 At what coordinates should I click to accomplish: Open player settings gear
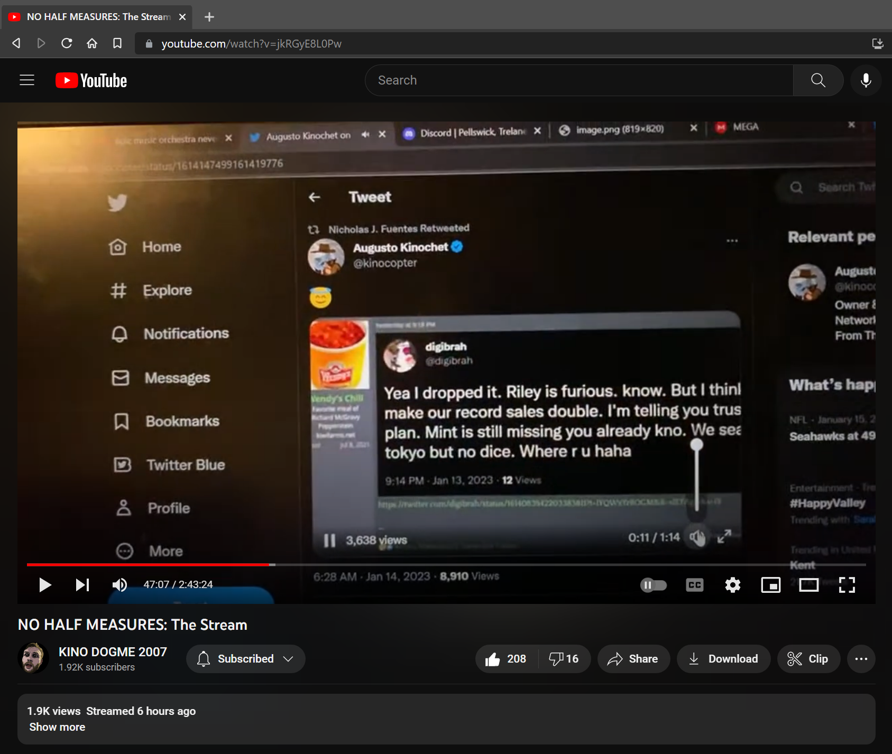pyautogui.click(x=732, y=585)
